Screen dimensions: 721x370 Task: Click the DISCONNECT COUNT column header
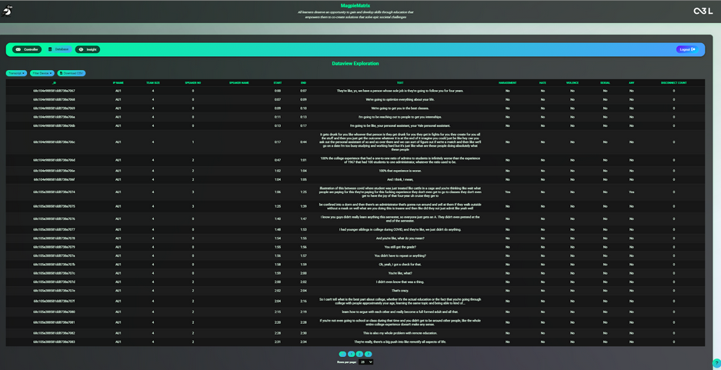pyautogui.click(x=673, y=82)
